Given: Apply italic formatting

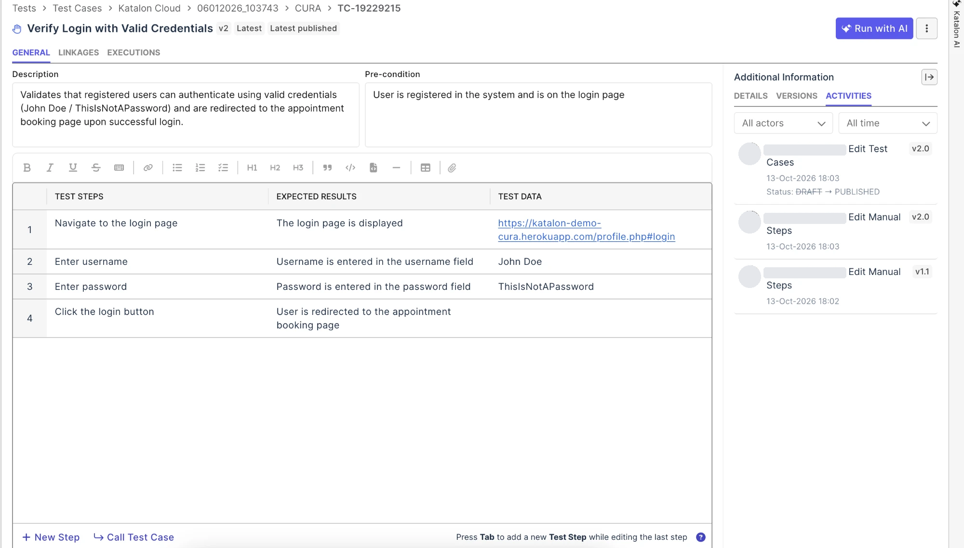Looking at the screenshot, I should (50, 168).
